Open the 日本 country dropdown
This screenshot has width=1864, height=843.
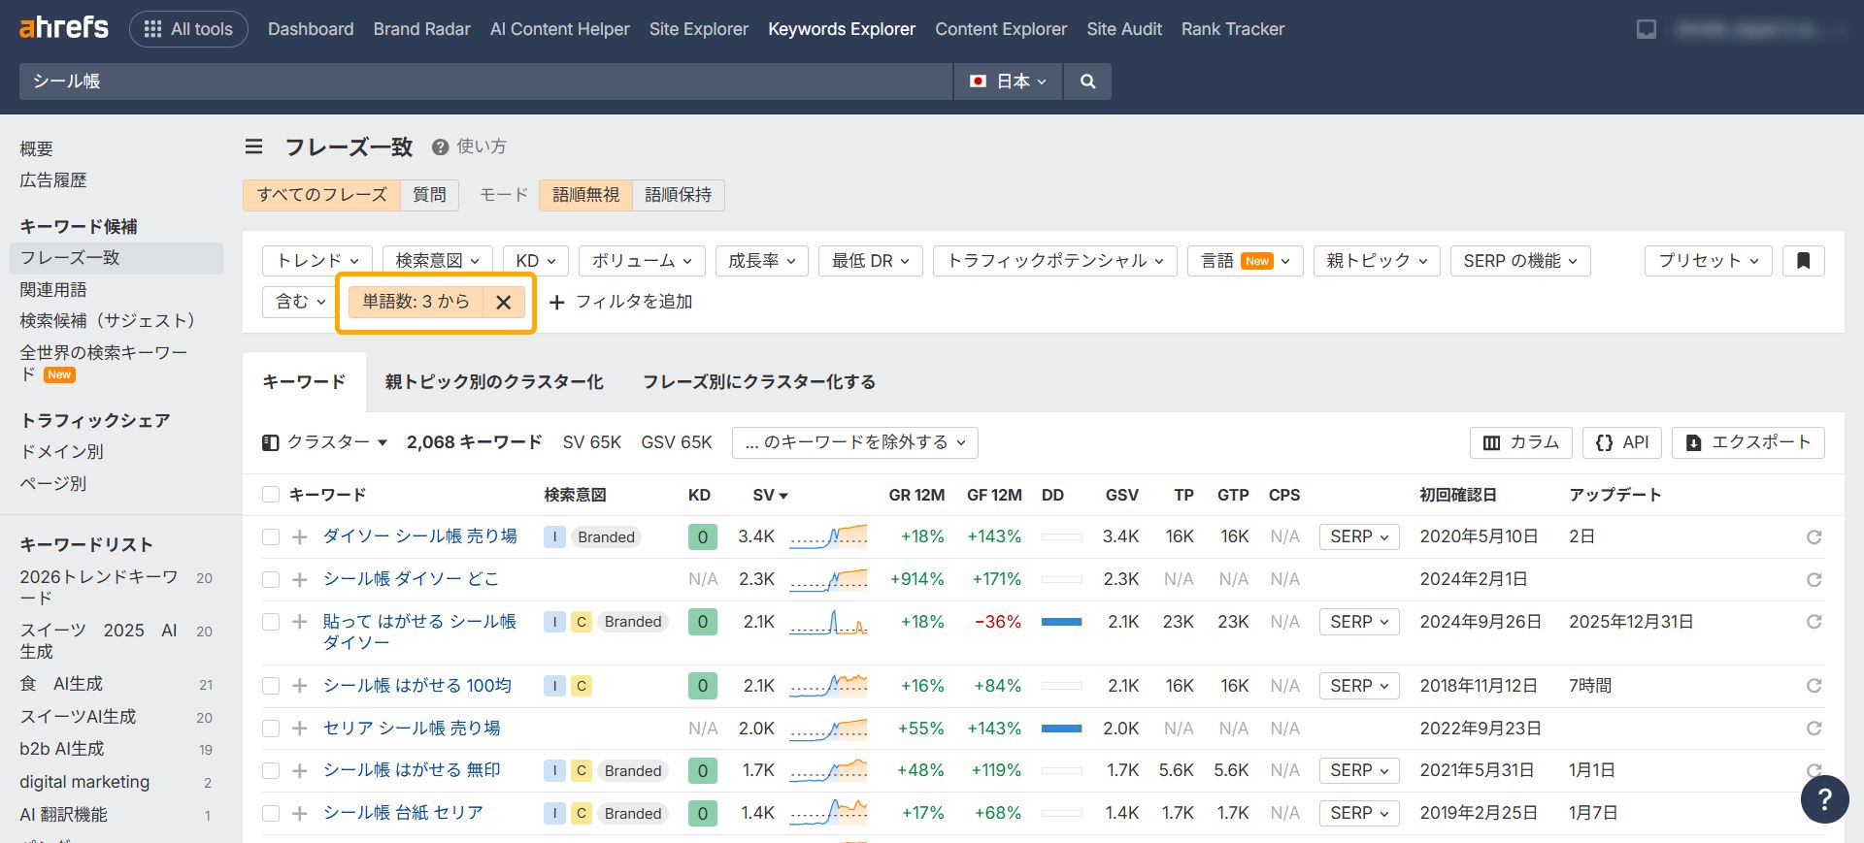[x=1008, y=81]
